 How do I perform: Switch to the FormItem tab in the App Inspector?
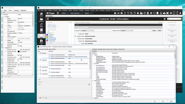16,10
